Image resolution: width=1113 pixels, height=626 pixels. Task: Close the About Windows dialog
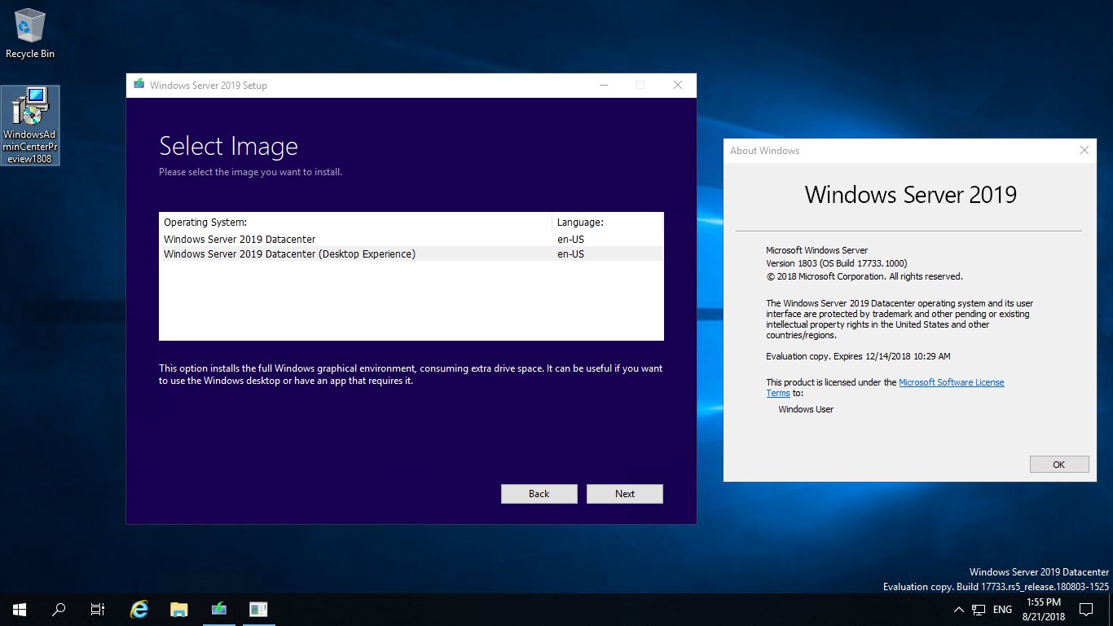1084,150
